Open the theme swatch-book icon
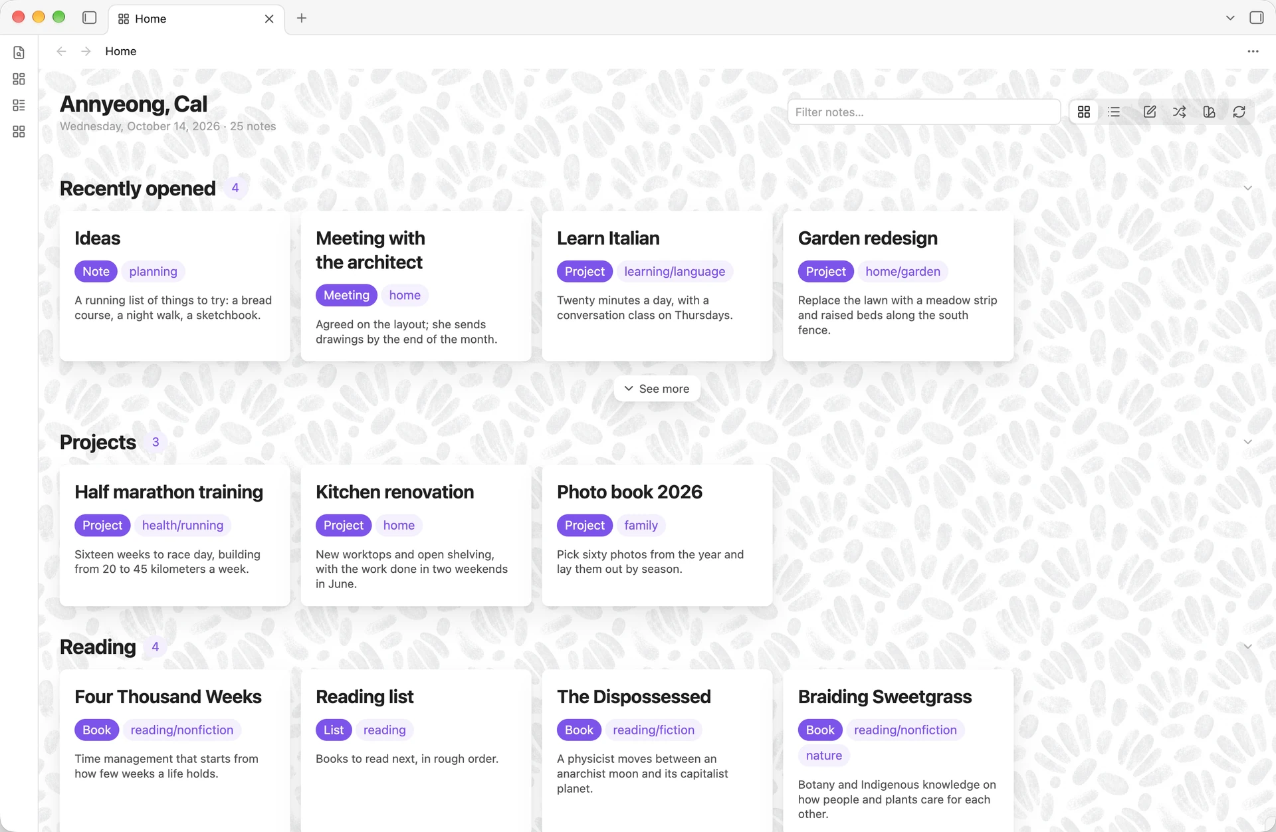1276x832 pixels. pyautogui.click(x=1209, y=112)
